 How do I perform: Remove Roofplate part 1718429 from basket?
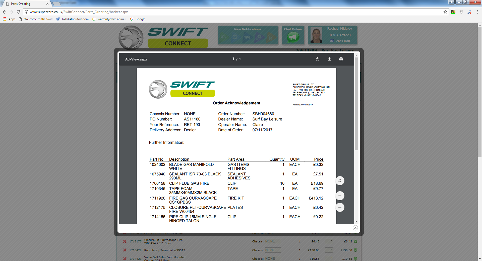[125, 250]
